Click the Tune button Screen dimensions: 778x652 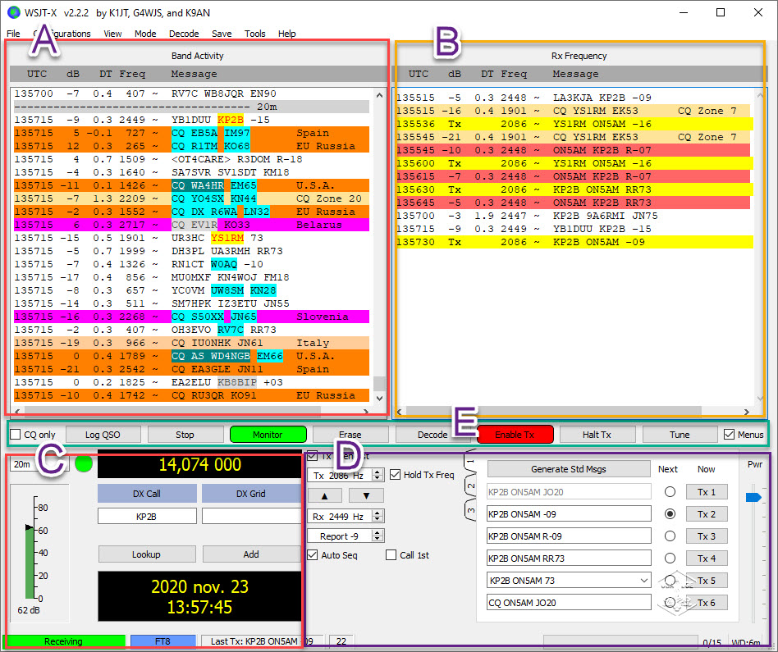click(x=680, y=435)
